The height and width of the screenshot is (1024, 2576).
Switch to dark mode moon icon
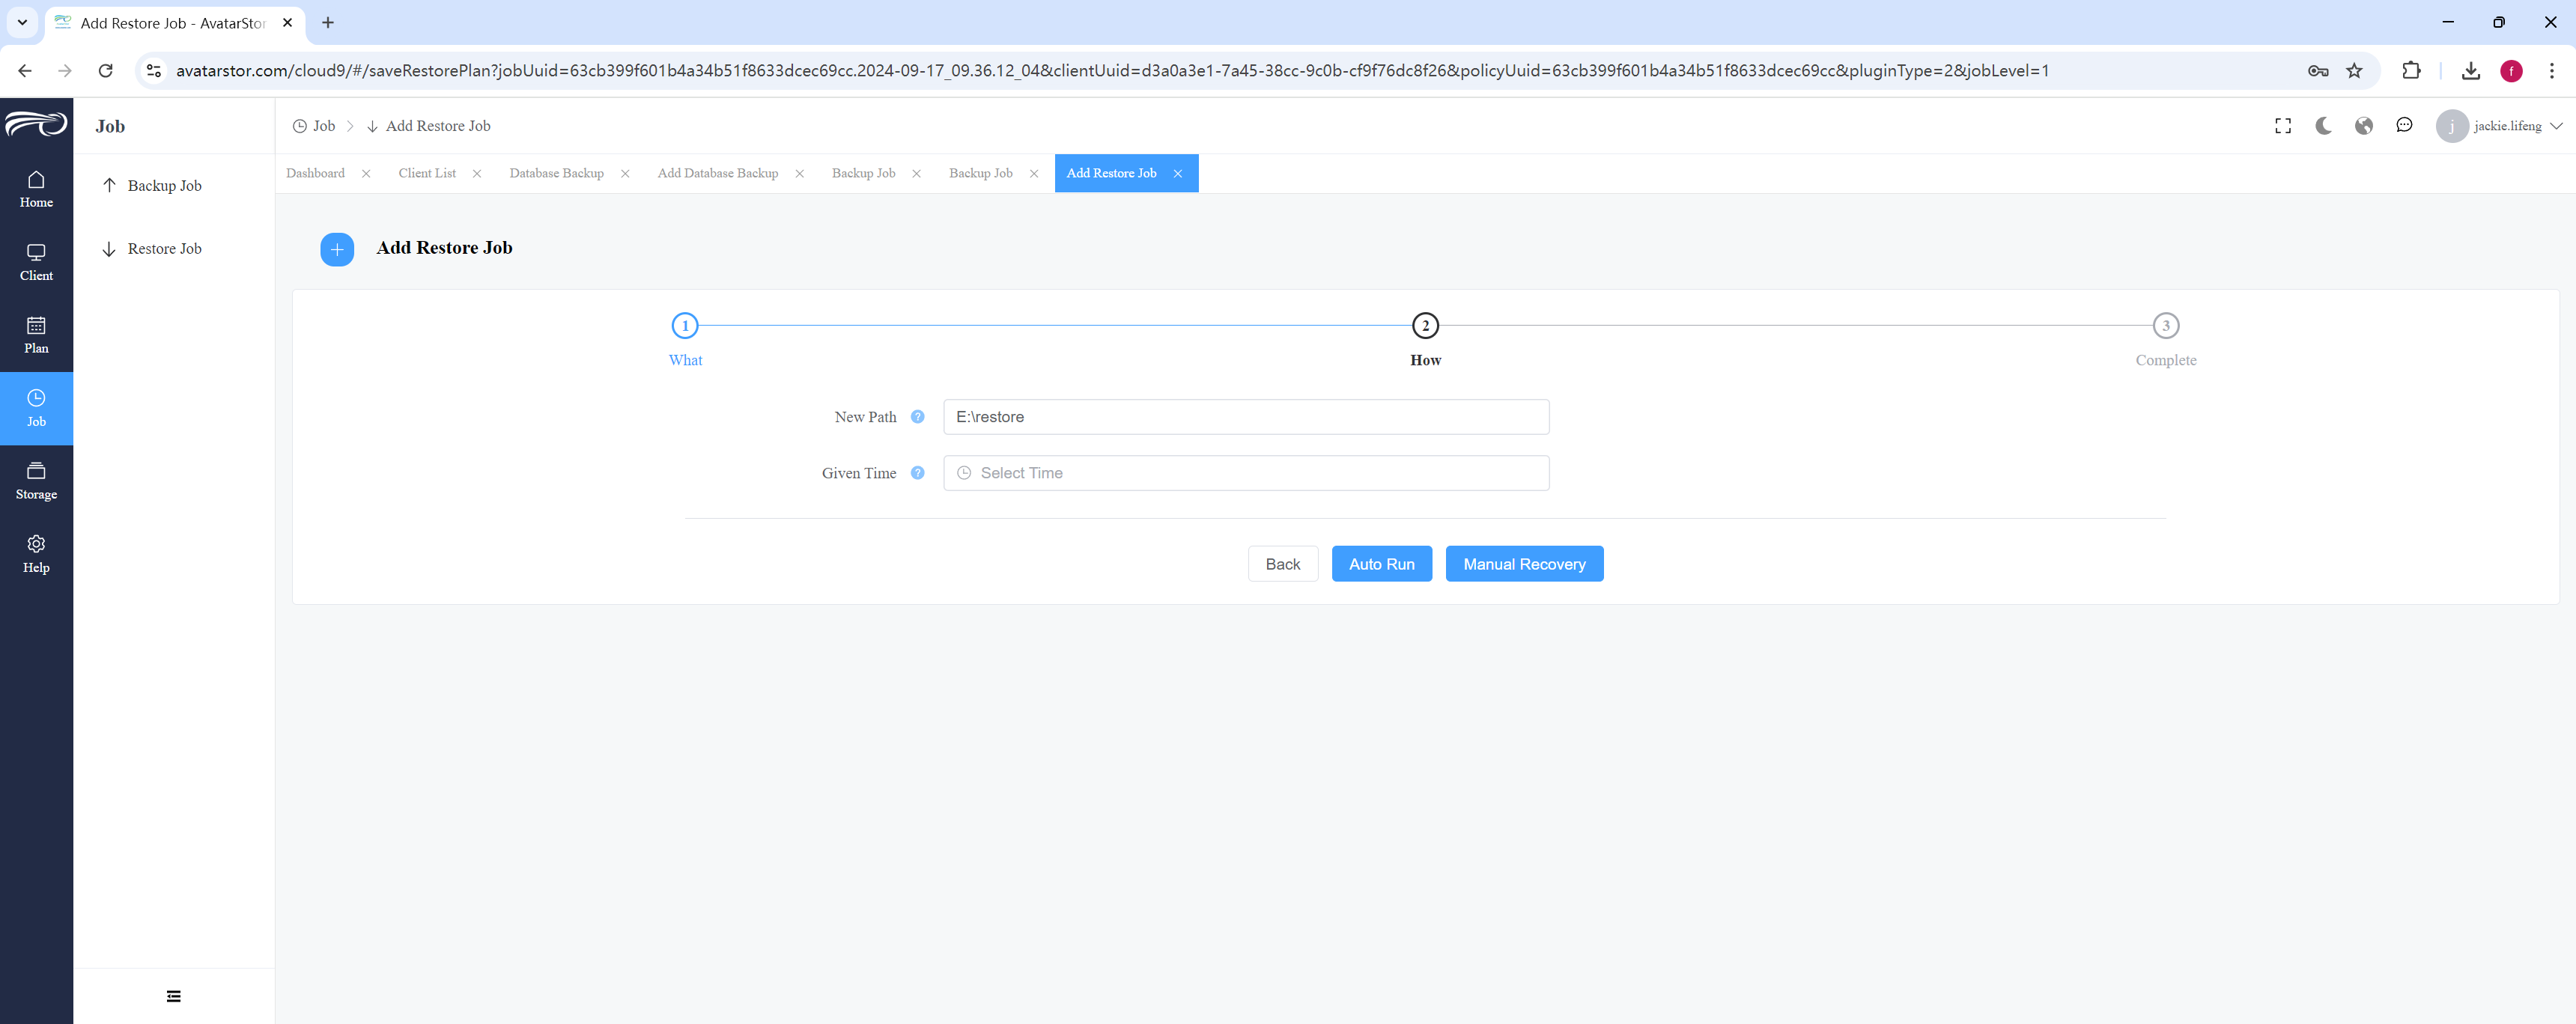(x=2324, y=126)
